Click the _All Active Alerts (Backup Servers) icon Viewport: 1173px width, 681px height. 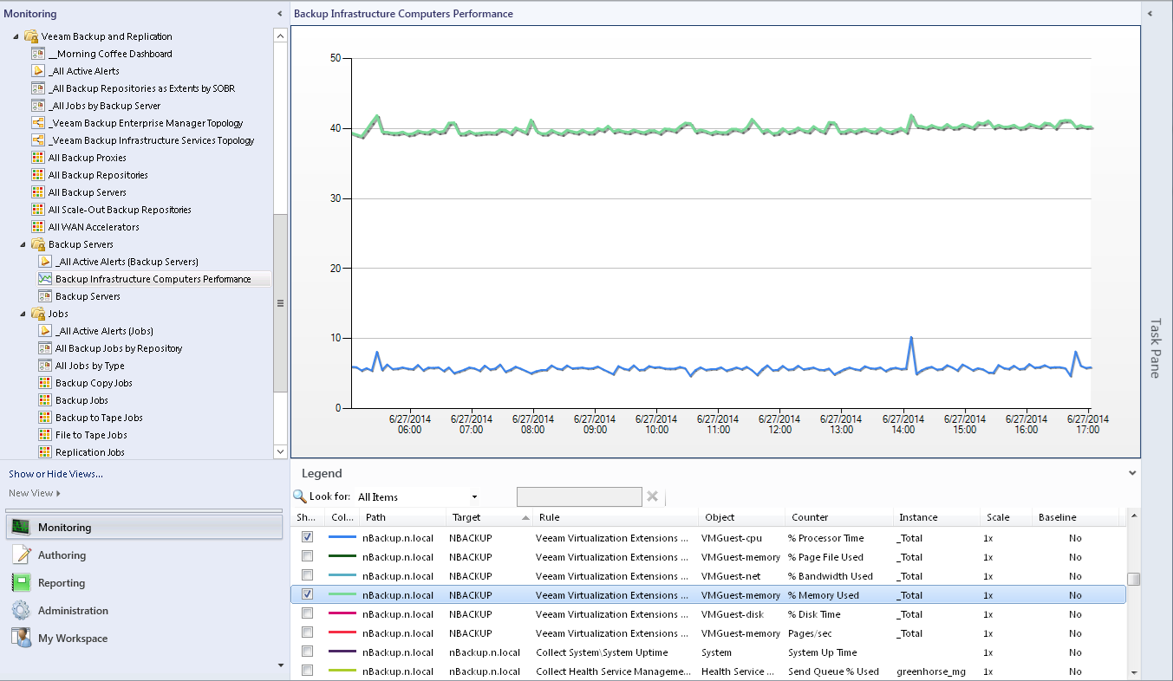coord(45,262)
